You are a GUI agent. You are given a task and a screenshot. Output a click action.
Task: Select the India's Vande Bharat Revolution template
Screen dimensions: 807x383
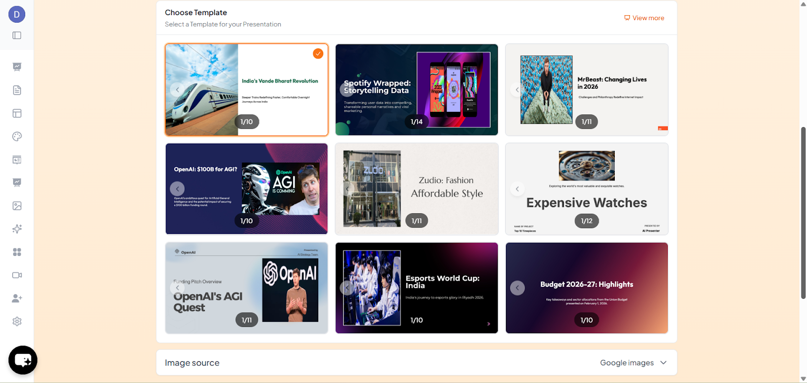click(247, 90)
